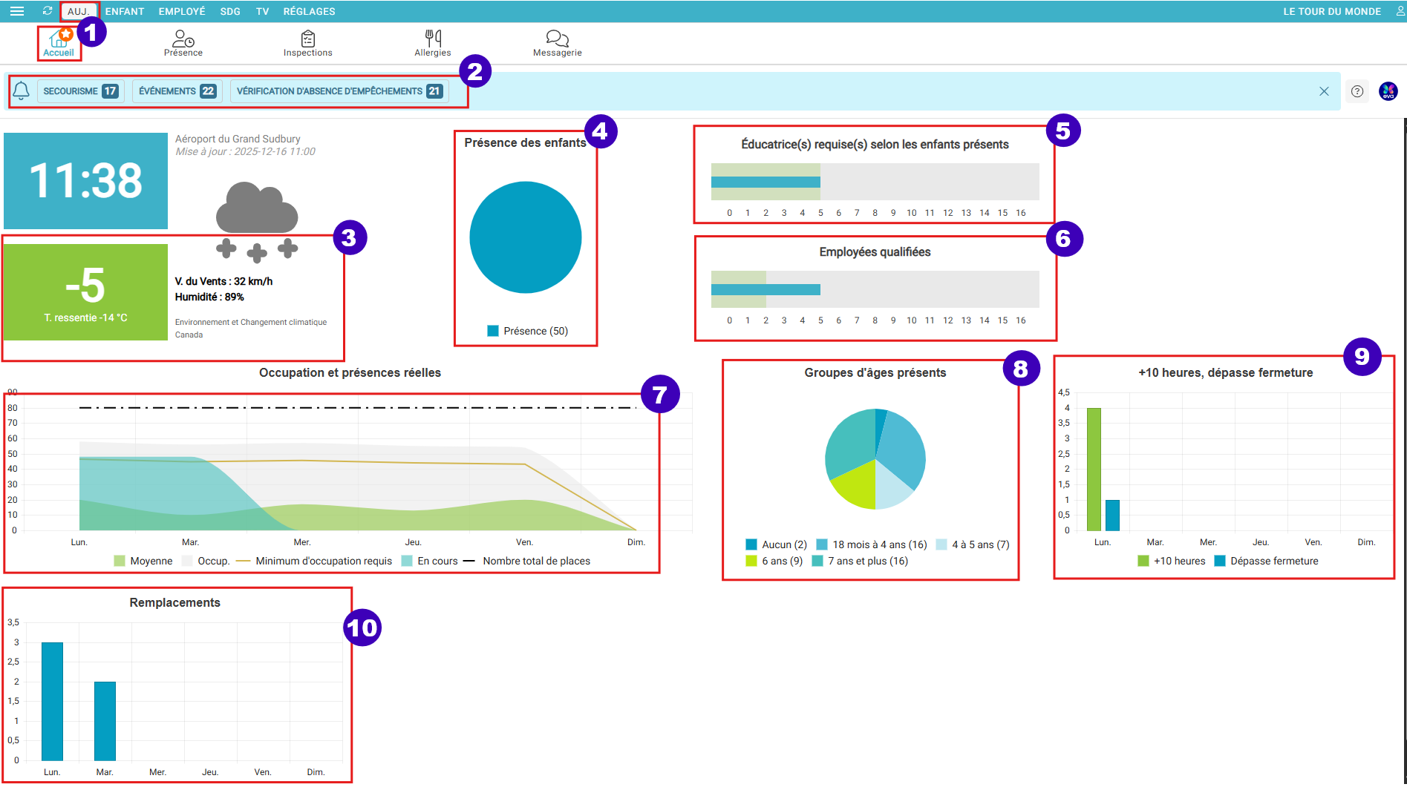Open the ENFANT menu
The width and height of the screenshot is (1407, 787).
tap(125, 11)
